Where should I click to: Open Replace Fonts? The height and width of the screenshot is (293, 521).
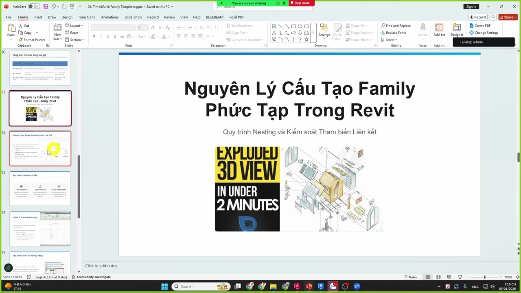(x=393, y=33)
